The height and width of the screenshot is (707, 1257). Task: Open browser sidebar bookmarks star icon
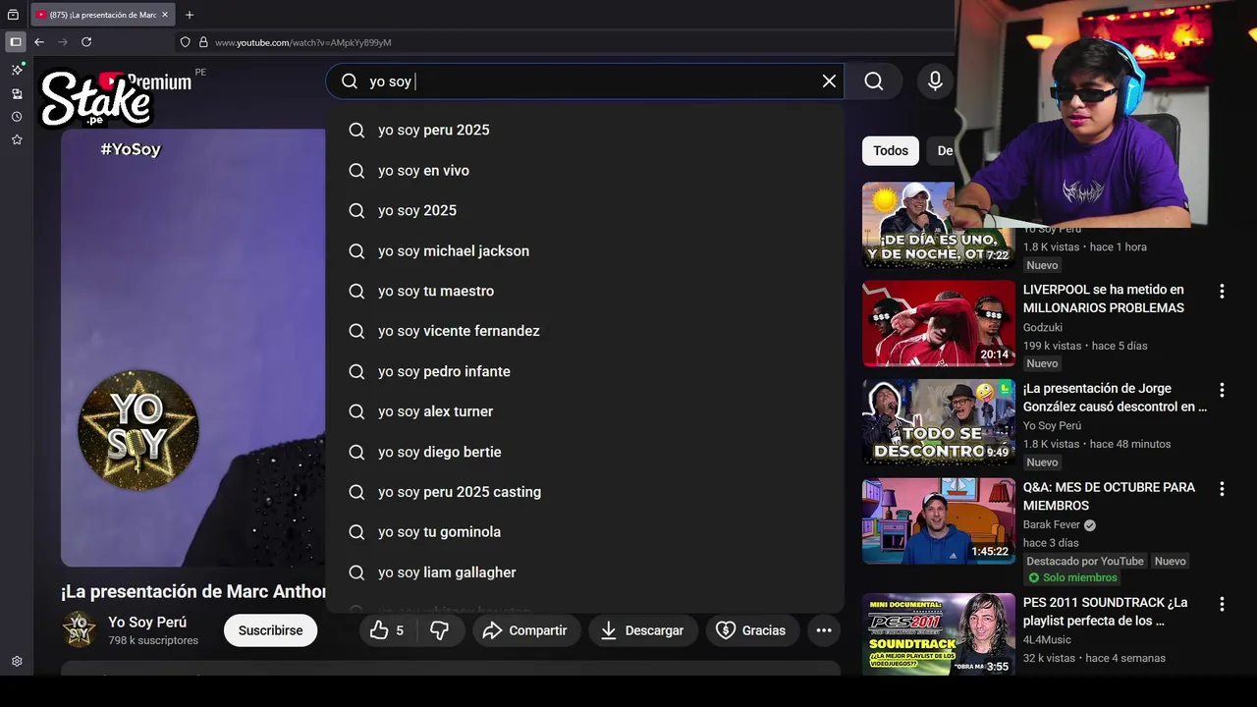click(x=17, y=139)
